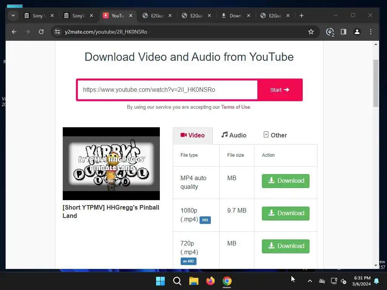
Task: Open the tab search dropdown arrow
Action: tap(13, 15)
